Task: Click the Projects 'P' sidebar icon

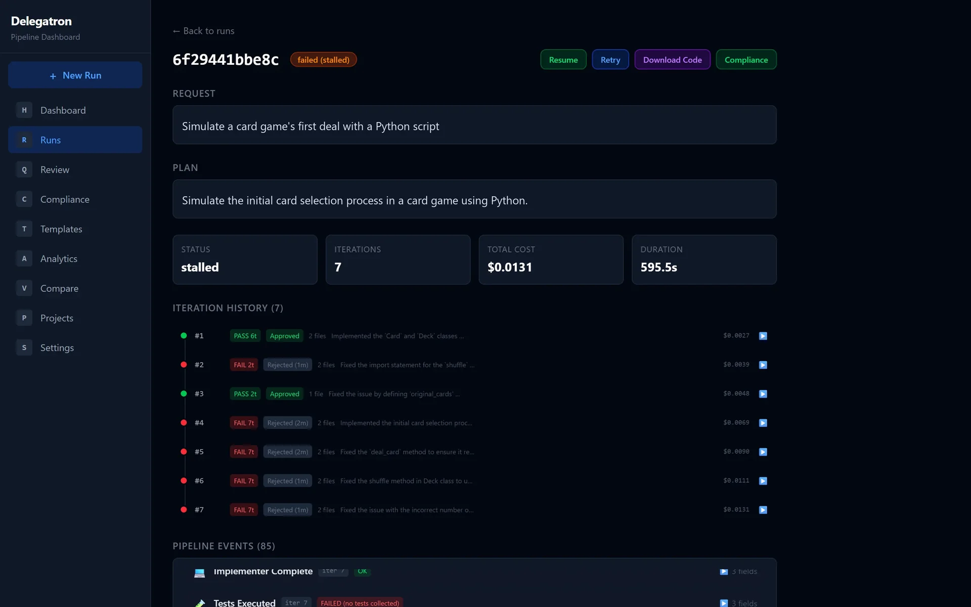Action: click(24, 318)
